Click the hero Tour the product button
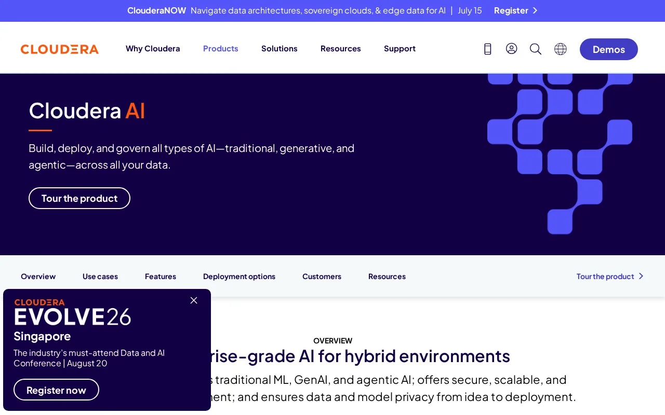This screenshot has width=665, height=415. point(79,198)
